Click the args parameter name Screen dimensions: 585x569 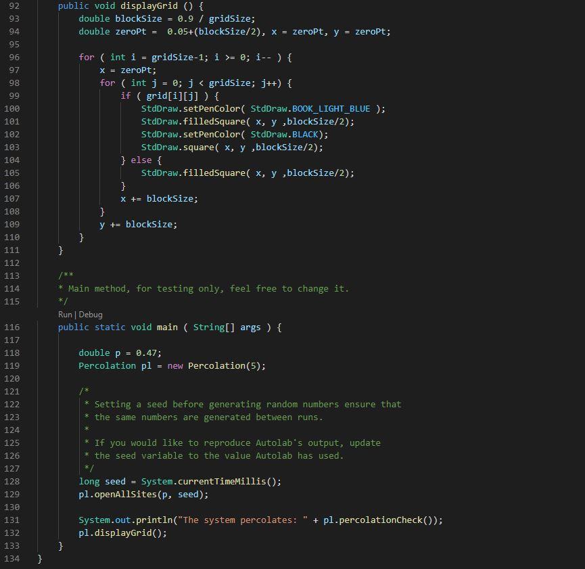[250, 327]
